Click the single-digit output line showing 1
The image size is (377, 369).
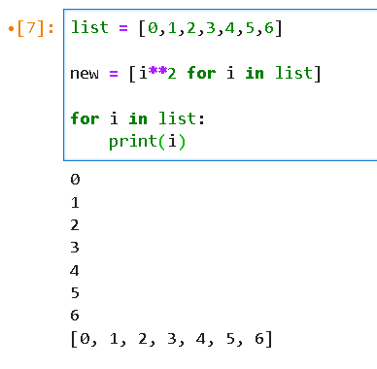tap(75, 203)
